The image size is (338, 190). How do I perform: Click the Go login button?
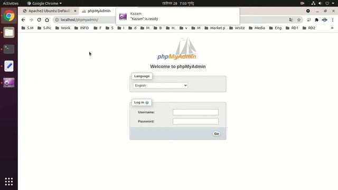coord(217,134)
